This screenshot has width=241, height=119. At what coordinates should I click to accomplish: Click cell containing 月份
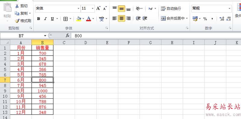pyautogui.click(x=21, y=48)
